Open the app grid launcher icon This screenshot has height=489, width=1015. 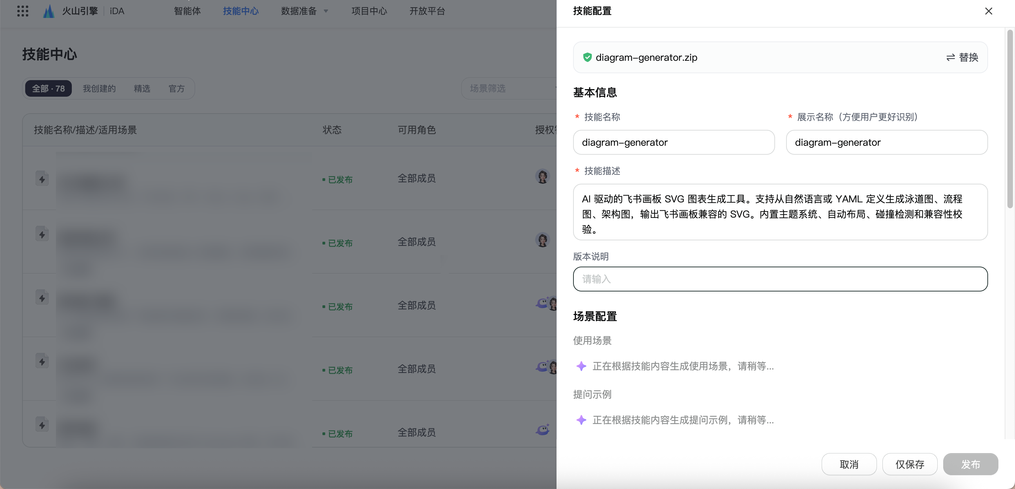pyautogui.click(x=23, y=11)
